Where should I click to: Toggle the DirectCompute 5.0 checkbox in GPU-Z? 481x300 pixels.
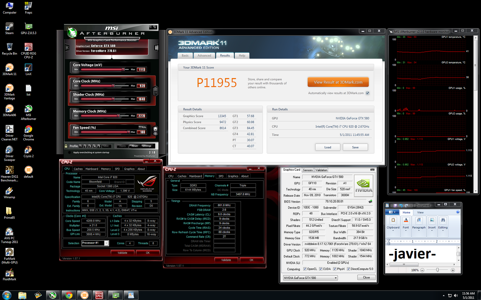[x=348, y=269]
